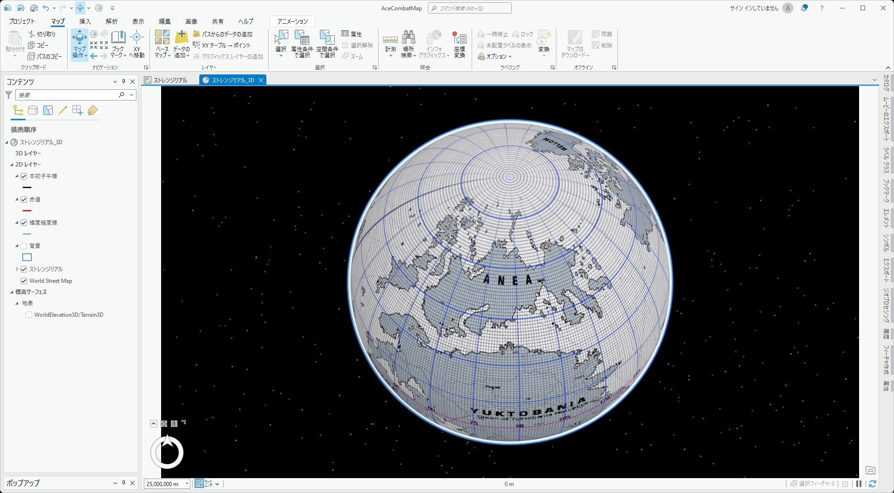The width and height of the screenshot is (894, 493).
Task: Click the Locate (場所検索) binoculars icon
Action: 408,38
